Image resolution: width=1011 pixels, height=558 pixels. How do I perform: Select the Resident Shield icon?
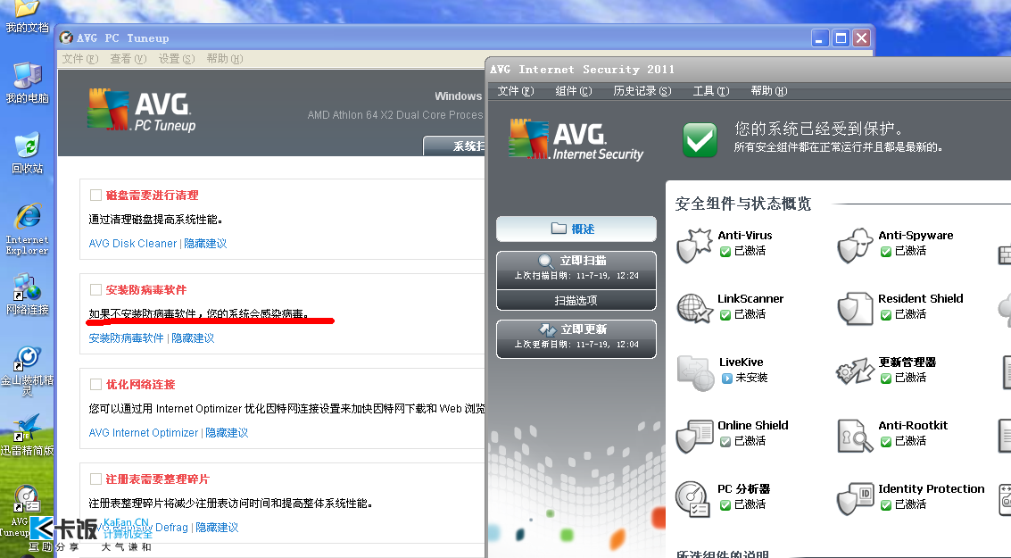[855, 308]
